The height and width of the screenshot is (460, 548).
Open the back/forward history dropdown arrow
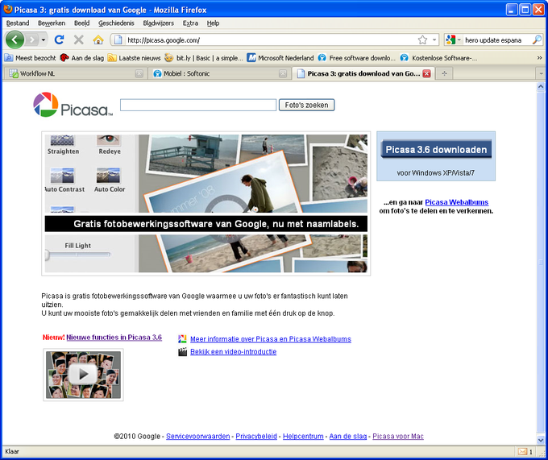pos(44,39)
